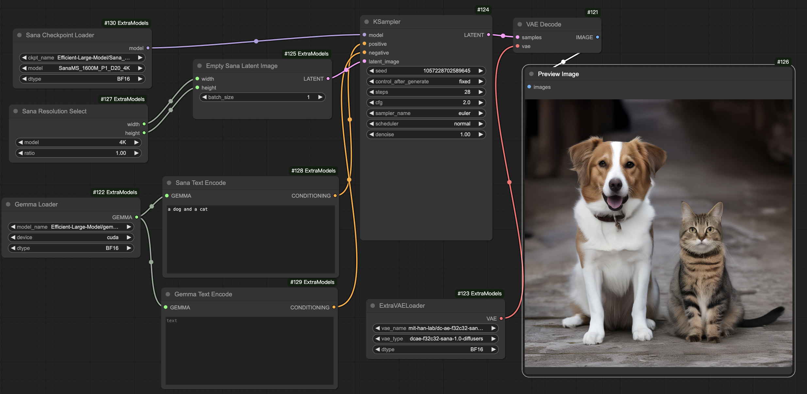Click Sana Resolution Select width output socket

tap(144, 124)
